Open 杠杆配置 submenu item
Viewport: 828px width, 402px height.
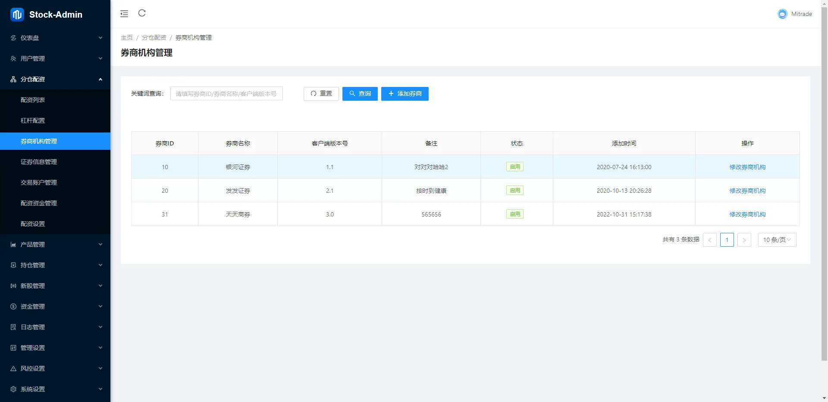(x=55, y=121)
